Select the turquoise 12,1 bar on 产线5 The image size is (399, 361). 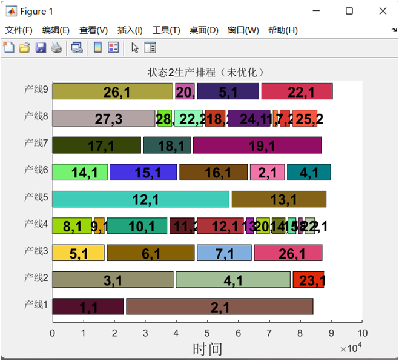(141, 199)
